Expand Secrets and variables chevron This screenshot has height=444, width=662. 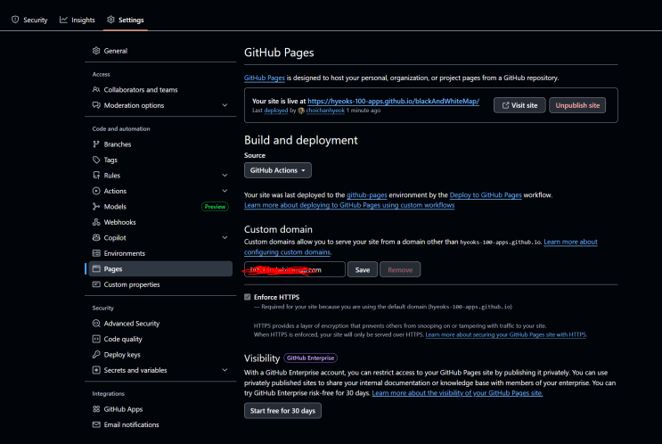(x=225, y=370)
